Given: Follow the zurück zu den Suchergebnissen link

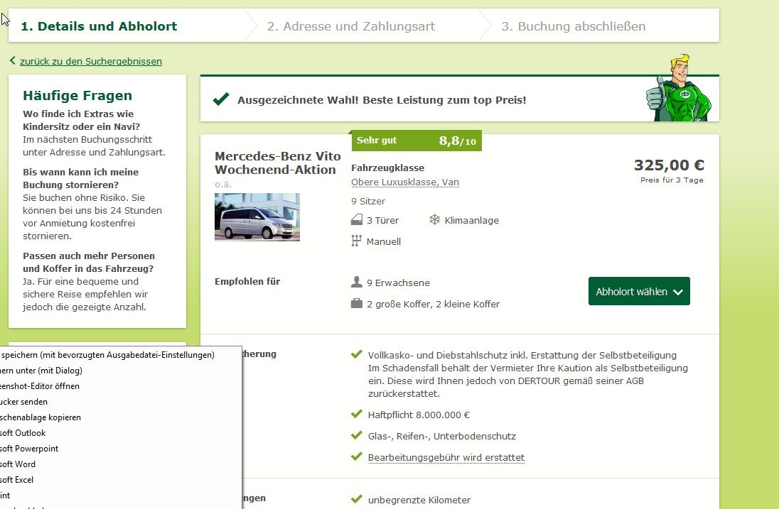Looking at the screenshot, I should pos(90,61).
